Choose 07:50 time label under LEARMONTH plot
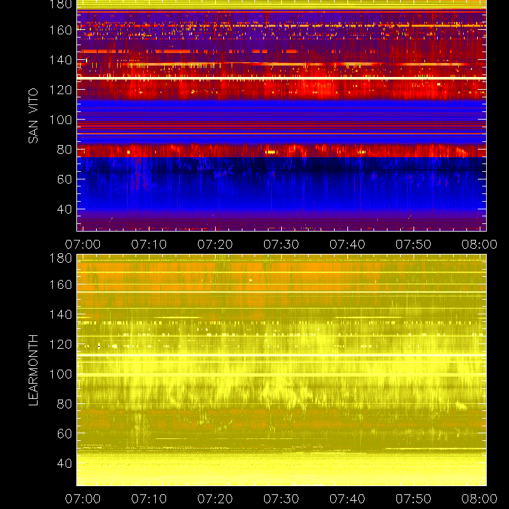The width and height of the screenshot is (509, 509). click(x=413, y=499)
